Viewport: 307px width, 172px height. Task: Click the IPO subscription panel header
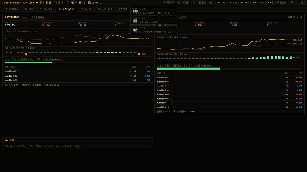77,140
